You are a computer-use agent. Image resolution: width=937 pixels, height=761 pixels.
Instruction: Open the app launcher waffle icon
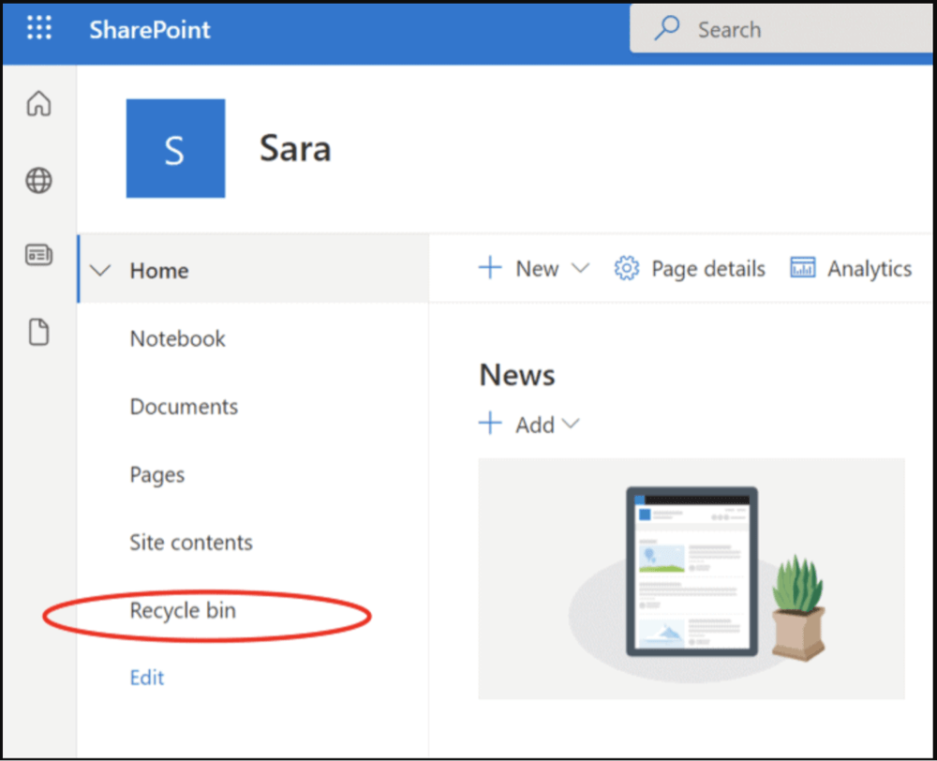coord(38,27)
